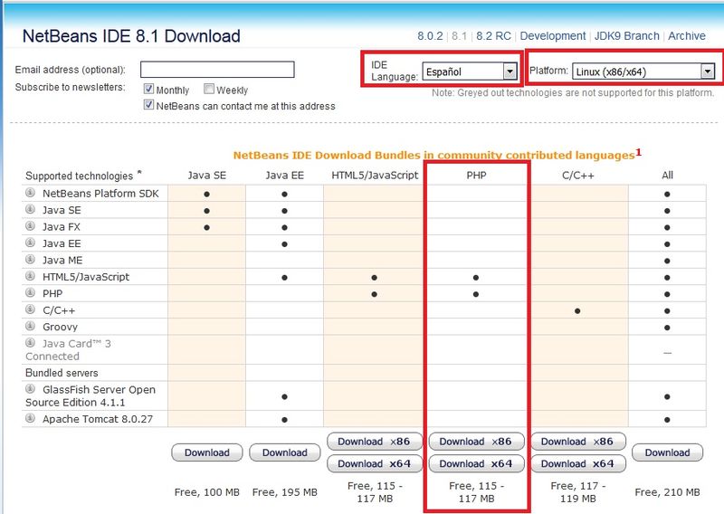This screenshot has width=724, height=514.
Task: Open the 8.2 RC version link
Action: [x=493, y=36]
